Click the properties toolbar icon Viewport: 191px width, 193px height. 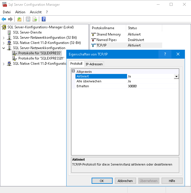pyautogui.click(x=28, y=19)
